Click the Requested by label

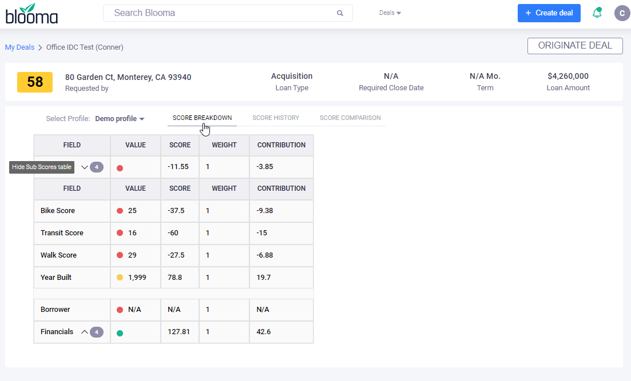click(x=87, y=89)
